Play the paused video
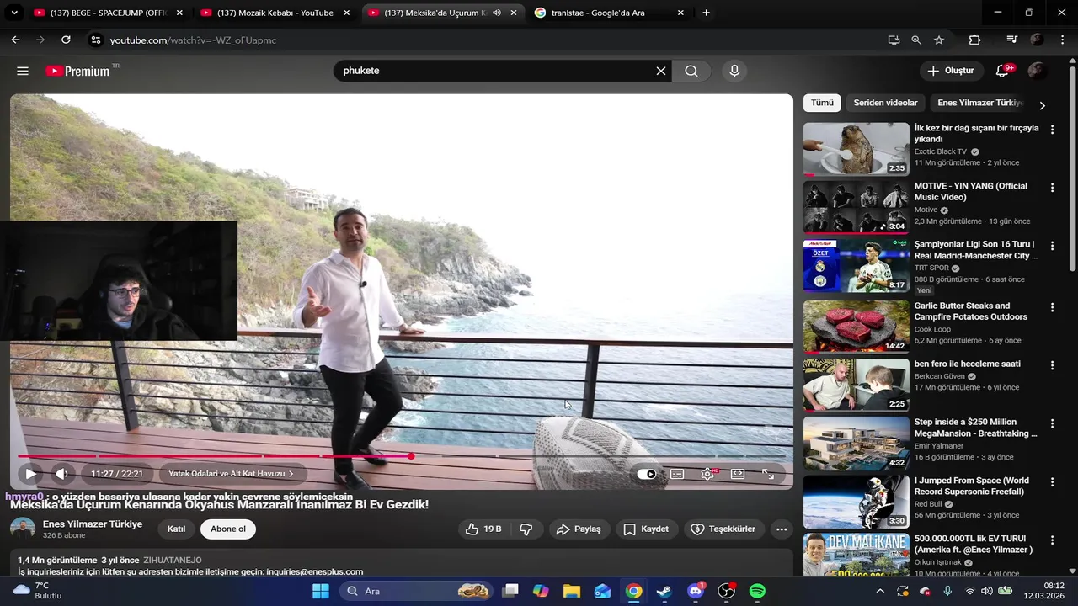1078x606 pixels. coord(30,474)
